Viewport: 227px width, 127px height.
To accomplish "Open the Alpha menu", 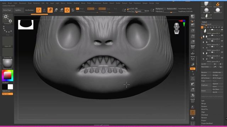I will pyautogui.click(x=4, y=3).
